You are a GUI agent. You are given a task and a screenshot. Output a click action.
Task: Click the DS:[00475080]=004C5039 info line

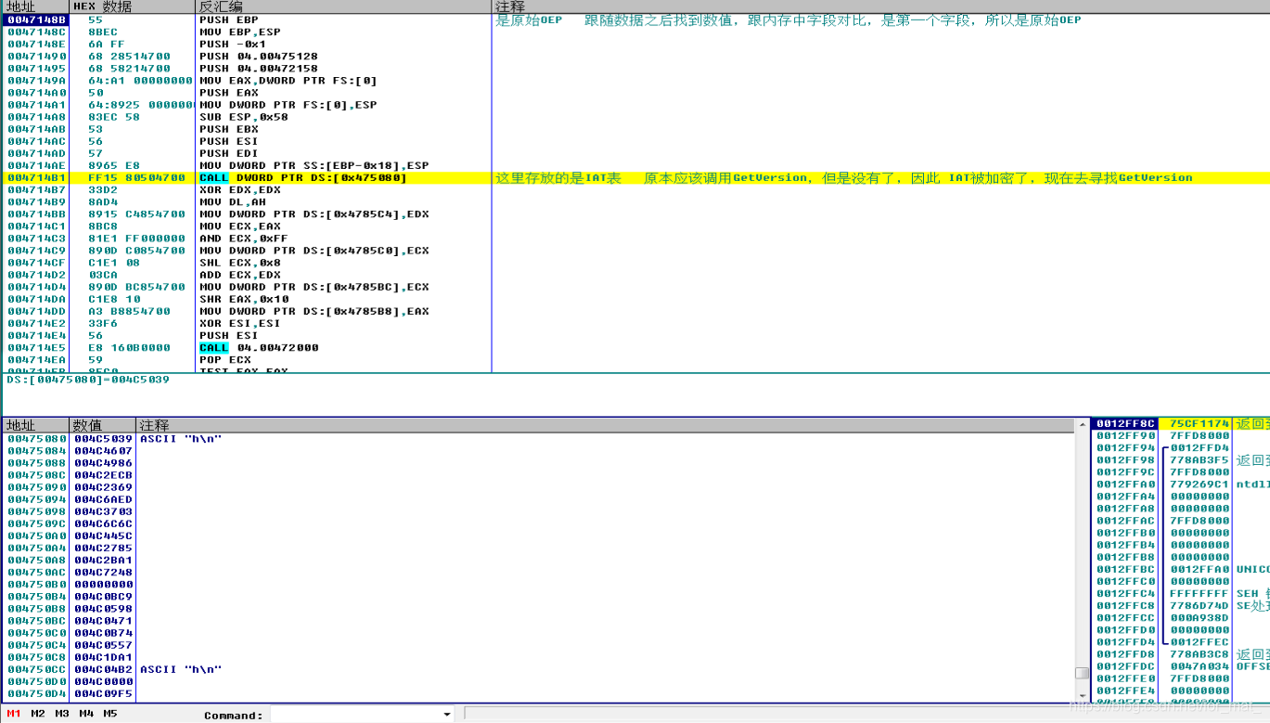click(87, 380)
